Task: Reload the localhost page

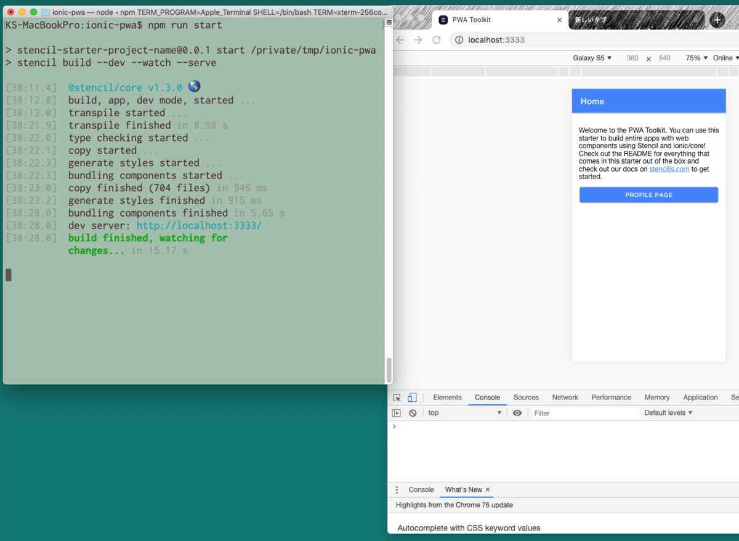Action: (437, 40)
